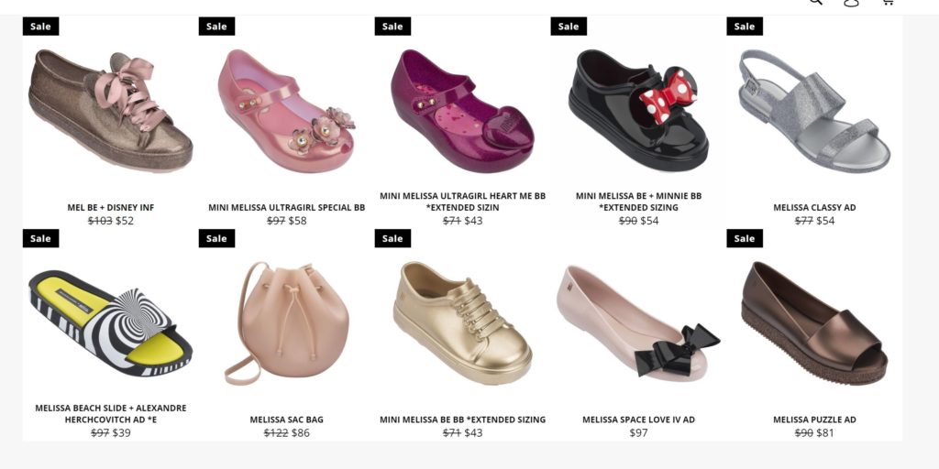View the gold Mini Melissa Be sneaker image

(x=462, y=323)
